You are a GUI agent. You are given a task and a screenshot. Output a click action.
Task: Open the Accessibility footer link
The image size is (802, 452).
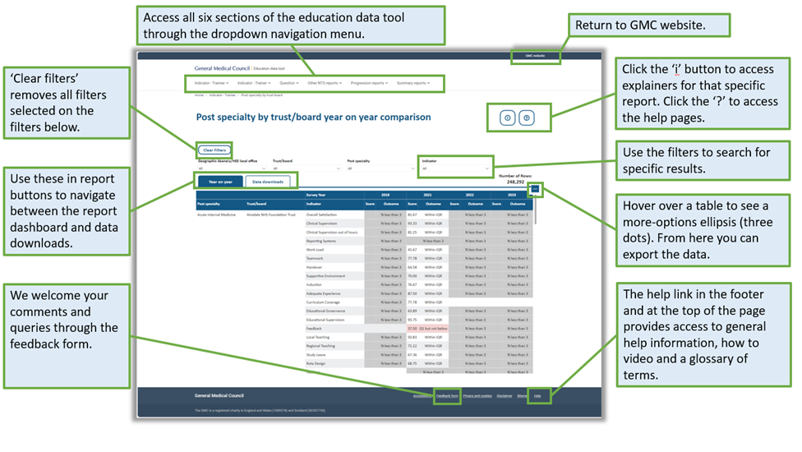tap(422, 396)
